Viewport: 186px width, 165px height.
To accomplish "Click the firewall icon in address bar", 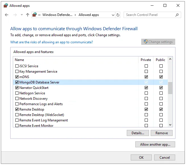I will pyautogui.click(x=35, y=15).
